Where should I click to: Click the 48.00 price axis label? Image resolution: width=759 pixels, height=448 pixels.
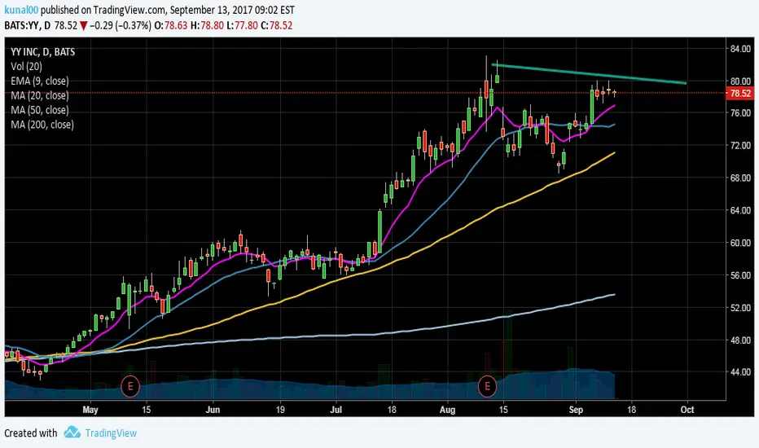tap(740, 340)
